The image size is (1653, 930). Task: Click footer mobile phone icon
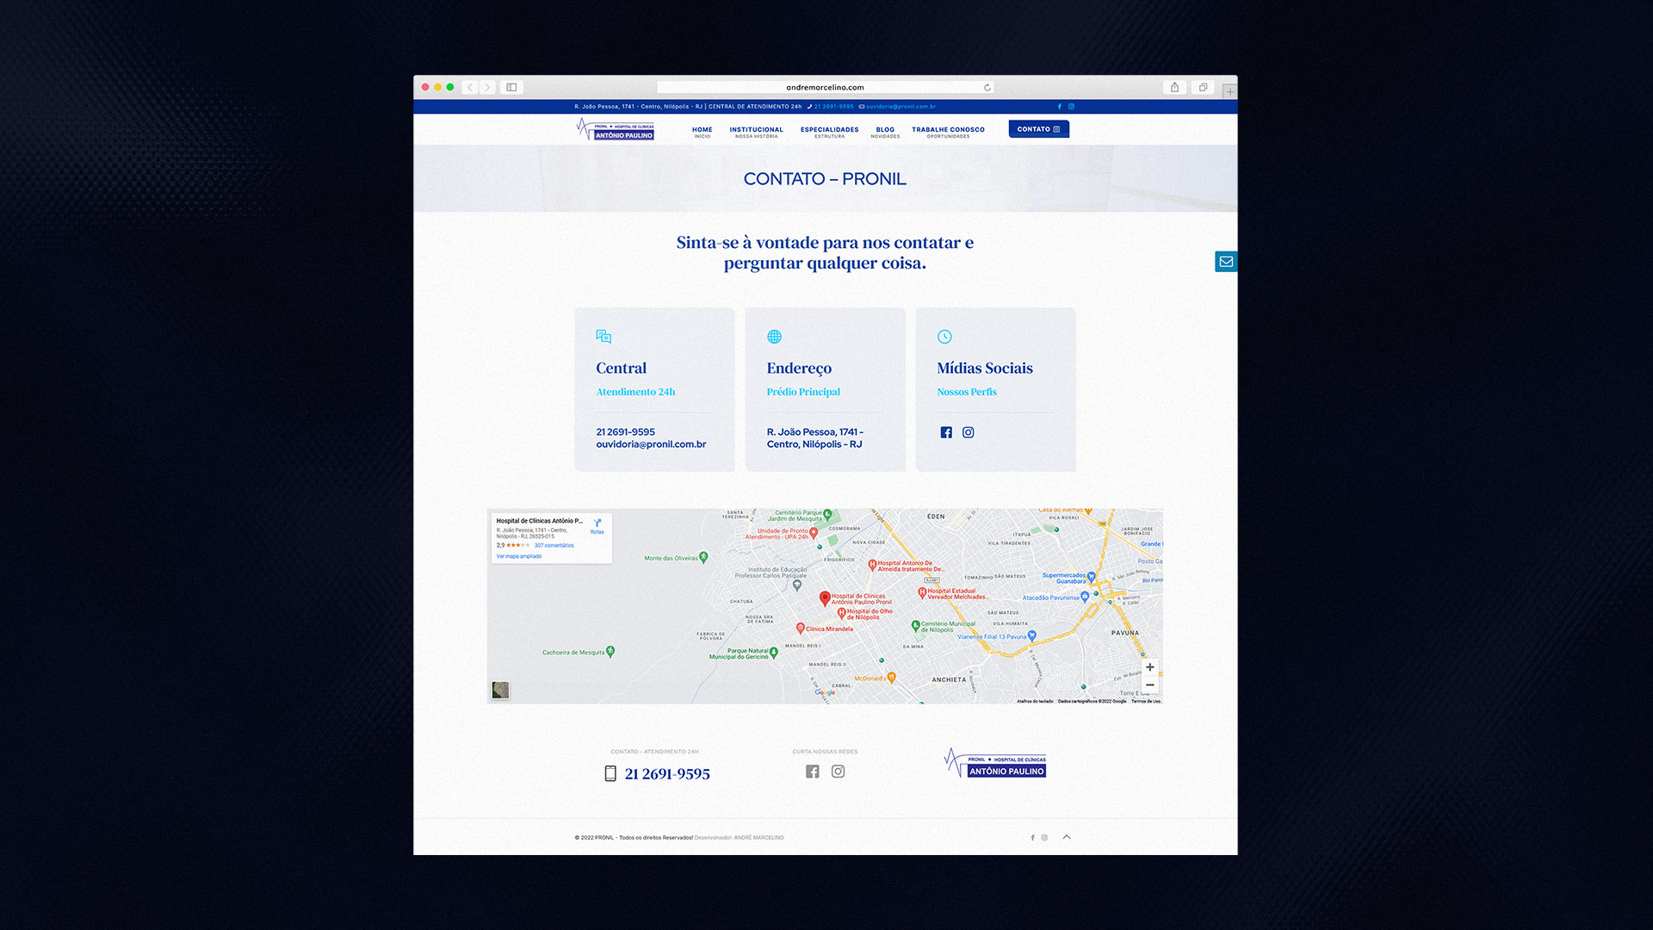[x=610, y=774]
